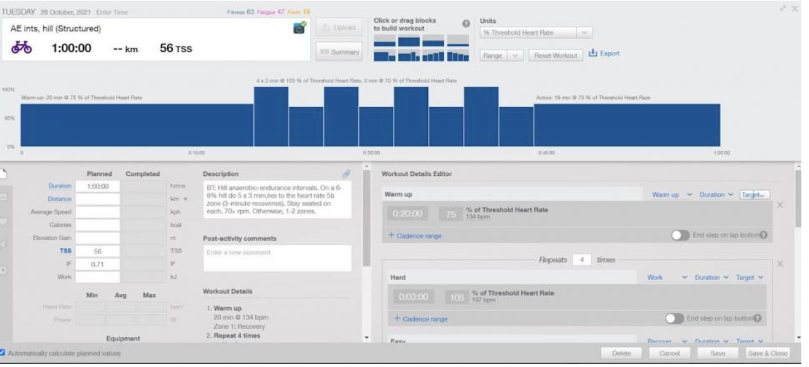
Task: Add the tall Active block from the top row
Action: pos(408,41)
